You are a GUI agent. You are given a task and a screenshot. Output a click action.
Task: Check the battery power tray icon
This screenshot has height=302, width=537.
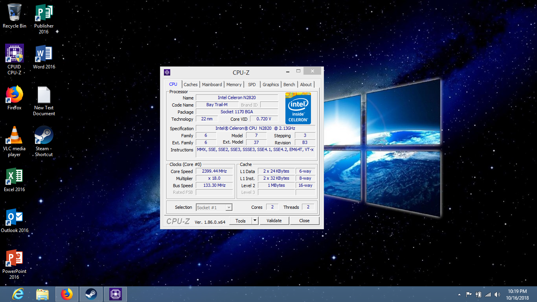click(x=478, y=295)
